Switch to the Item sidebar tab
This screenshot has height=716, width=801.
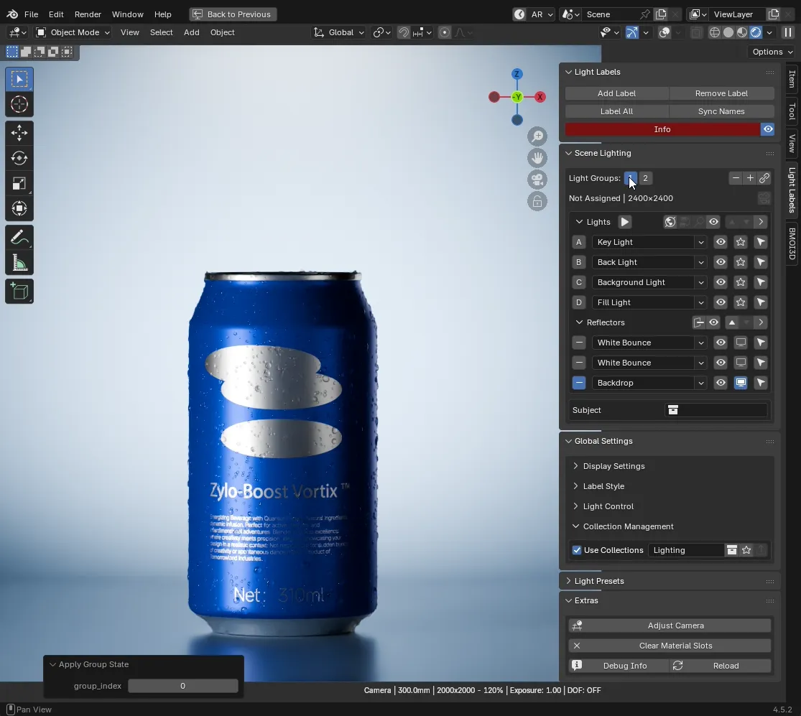[792, 79]
